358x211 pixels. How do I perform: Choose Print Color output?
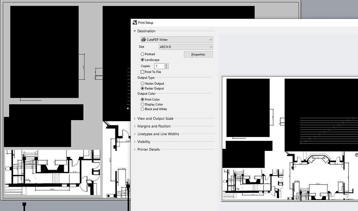[x=142, y=100]
